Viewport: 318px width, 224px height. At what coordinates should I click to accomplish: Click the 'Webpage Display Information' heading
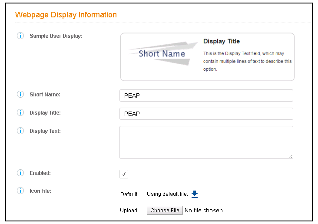66,15
